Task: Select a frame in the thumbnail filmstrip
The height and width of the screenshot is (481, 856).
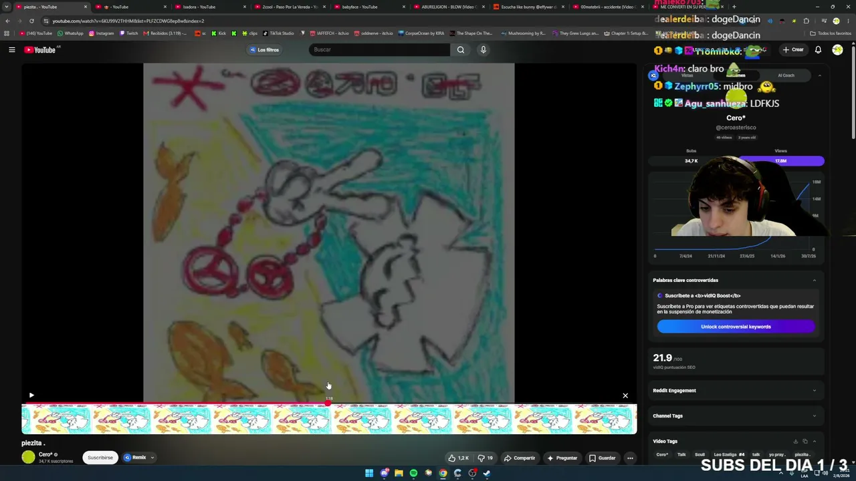Action: [x=329, y=420]
